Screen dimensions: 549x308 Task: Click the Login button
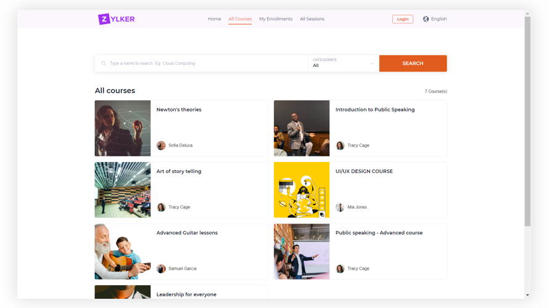click(x=403, y=19)
